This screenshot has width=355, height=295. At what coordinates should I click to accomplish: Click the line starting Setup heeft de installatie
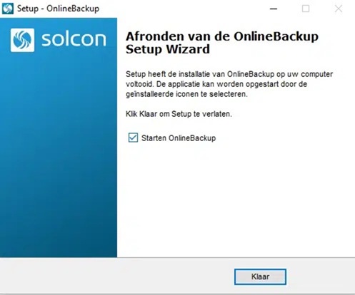pyautogui.click(x=229, y=74)
